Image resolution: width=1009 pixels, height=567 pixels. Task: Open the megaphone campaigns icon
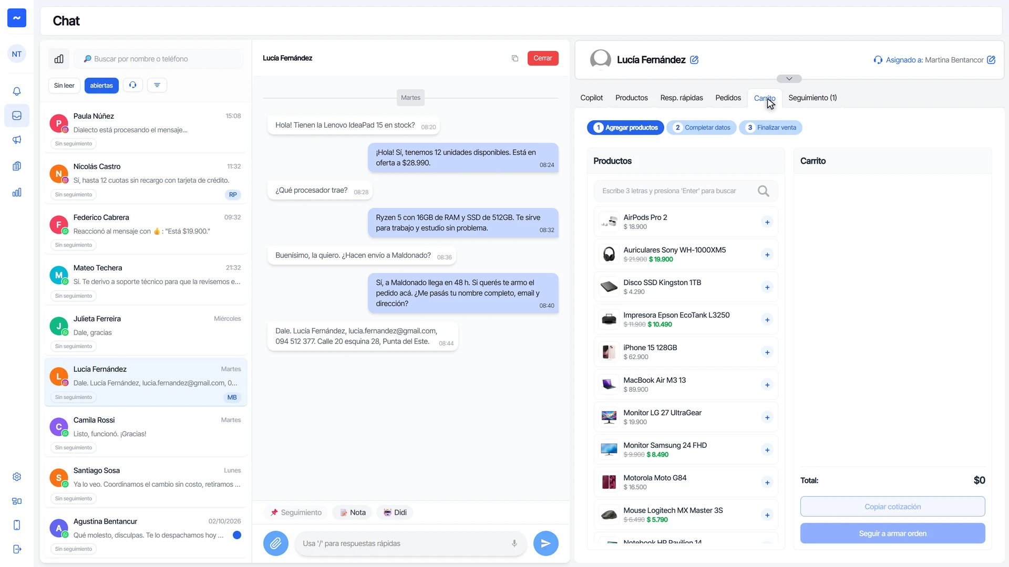click(17, 140)
